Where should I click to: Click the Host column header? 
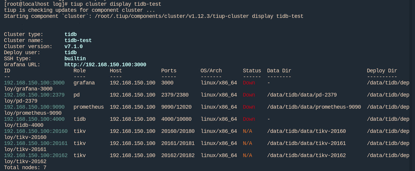click(116, 71)
